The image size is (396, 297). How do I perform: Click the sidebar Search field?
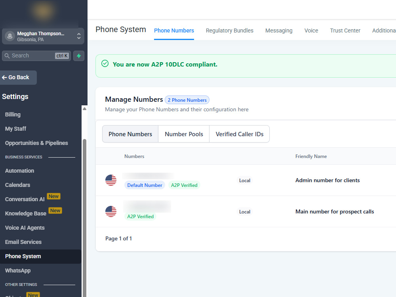pos(36,55)
